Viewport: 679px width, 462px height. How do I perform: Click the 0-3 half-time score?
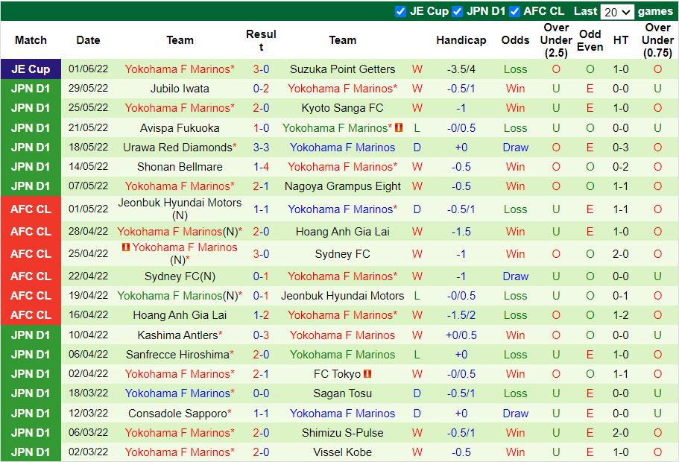coord(621,148)
